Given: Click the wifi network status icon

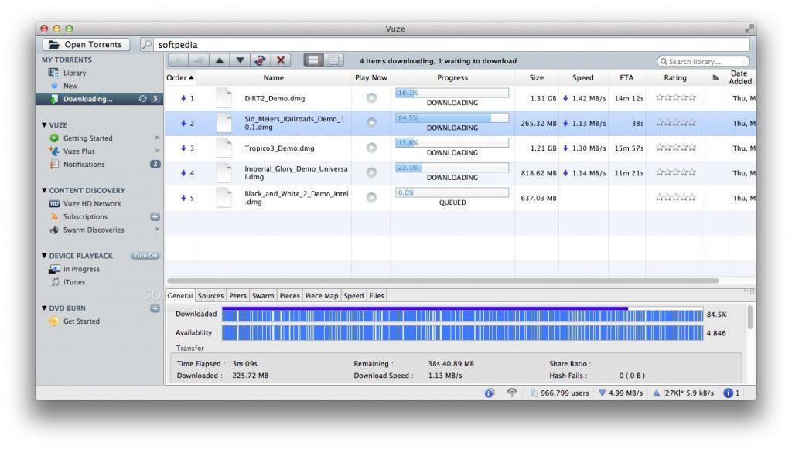Looking at the screenshot, I should 512,393.
